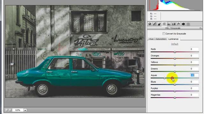Click the Magentas label
Viewport: 204px width, 114px height.
[x=156, y=95]
